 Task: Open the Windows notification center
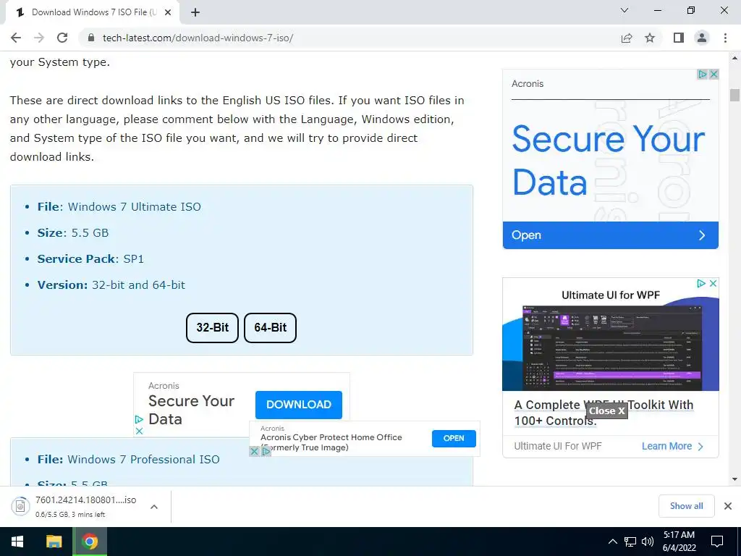point(717,542)
